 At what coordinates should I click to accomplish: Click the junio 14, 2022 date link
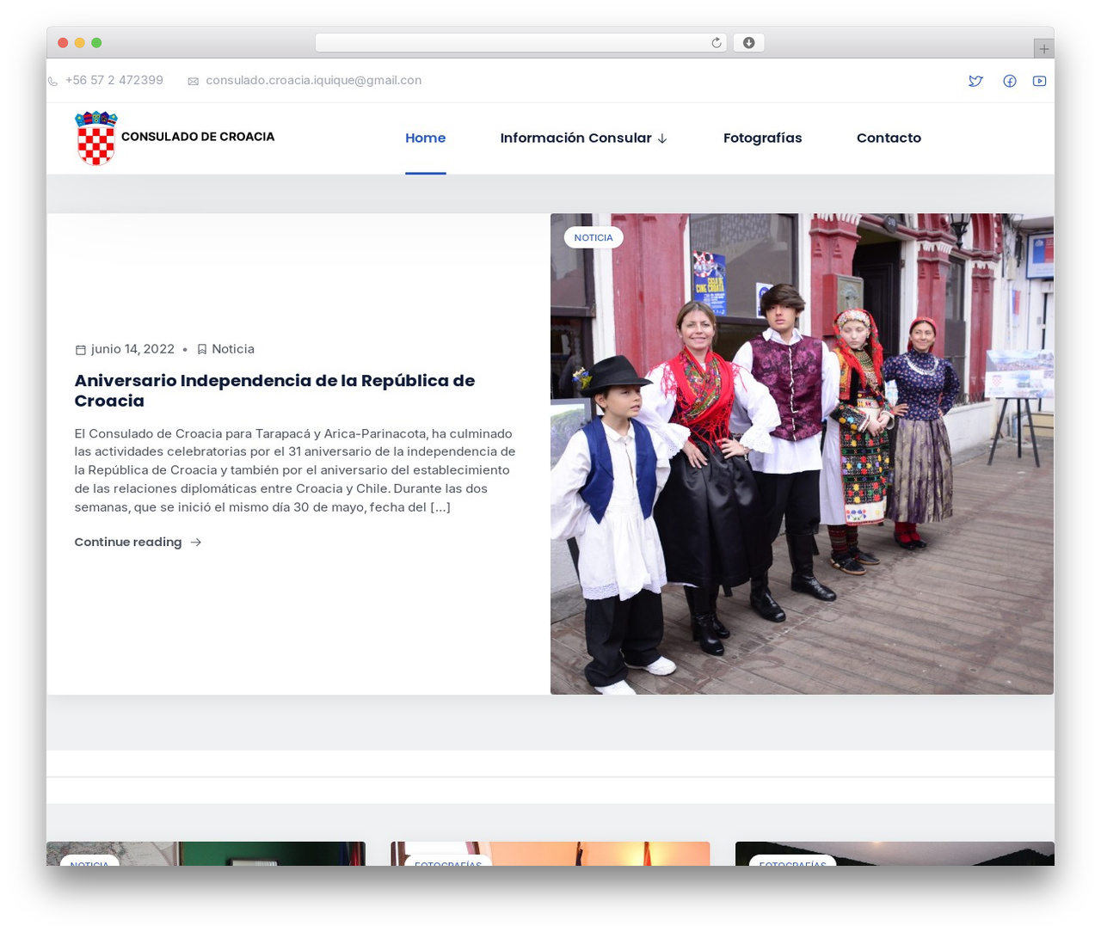tap(132, 349)
